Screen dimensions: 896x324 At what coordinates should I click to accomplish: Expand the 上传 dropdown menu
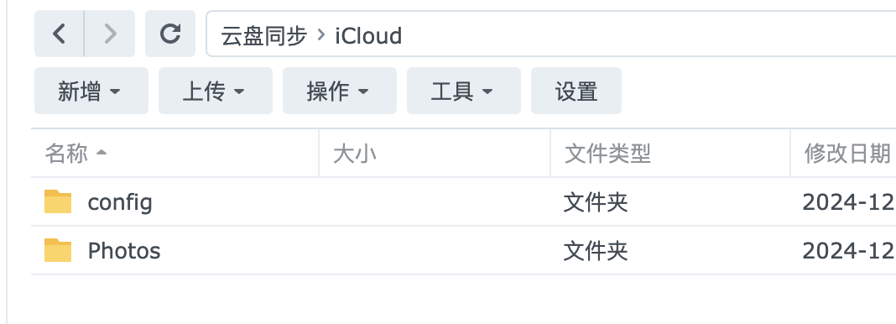(216, 91)
